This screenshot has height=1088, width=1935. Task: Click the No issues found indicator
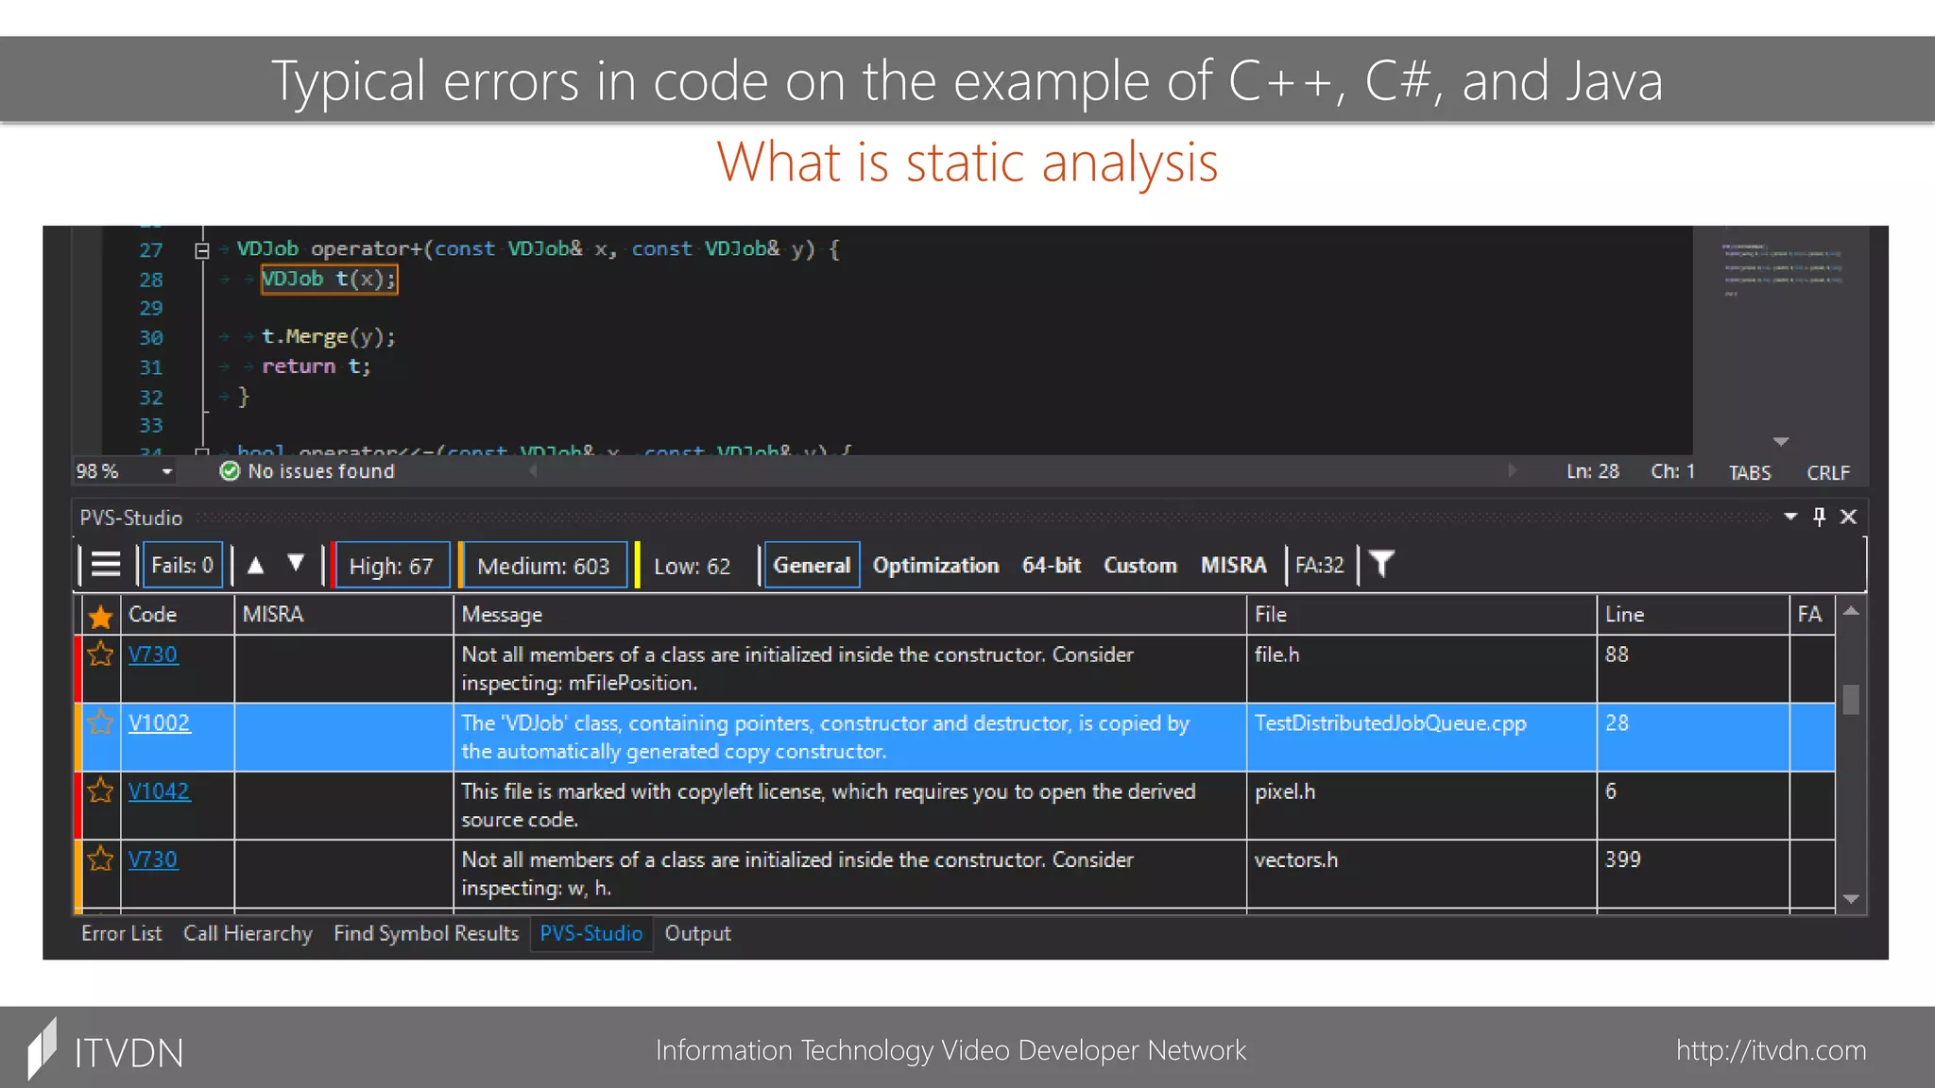point(307,470)
